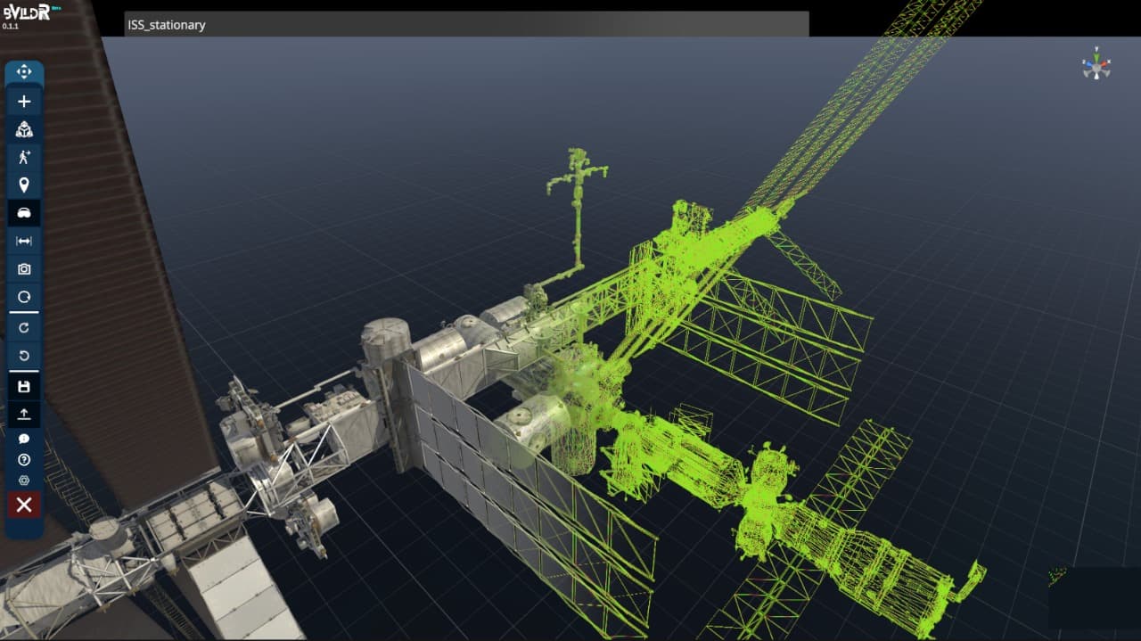Image resolution: width=1141 pixels, height=641 pixels.
Task: Click the upload arrow icon
Action: (24, 414)
